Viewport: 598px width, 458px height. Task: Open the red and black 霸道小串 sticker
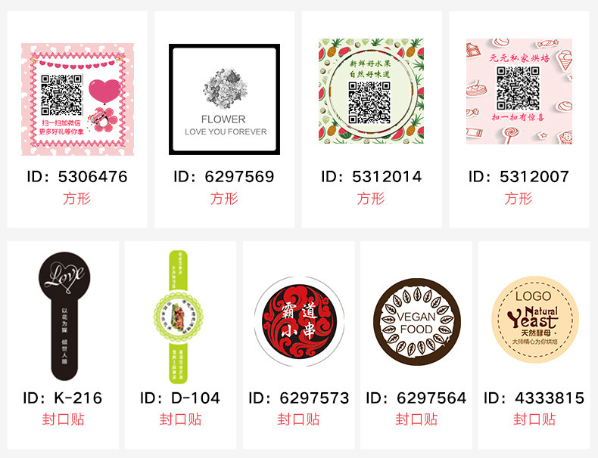click(x=300, y=322)
